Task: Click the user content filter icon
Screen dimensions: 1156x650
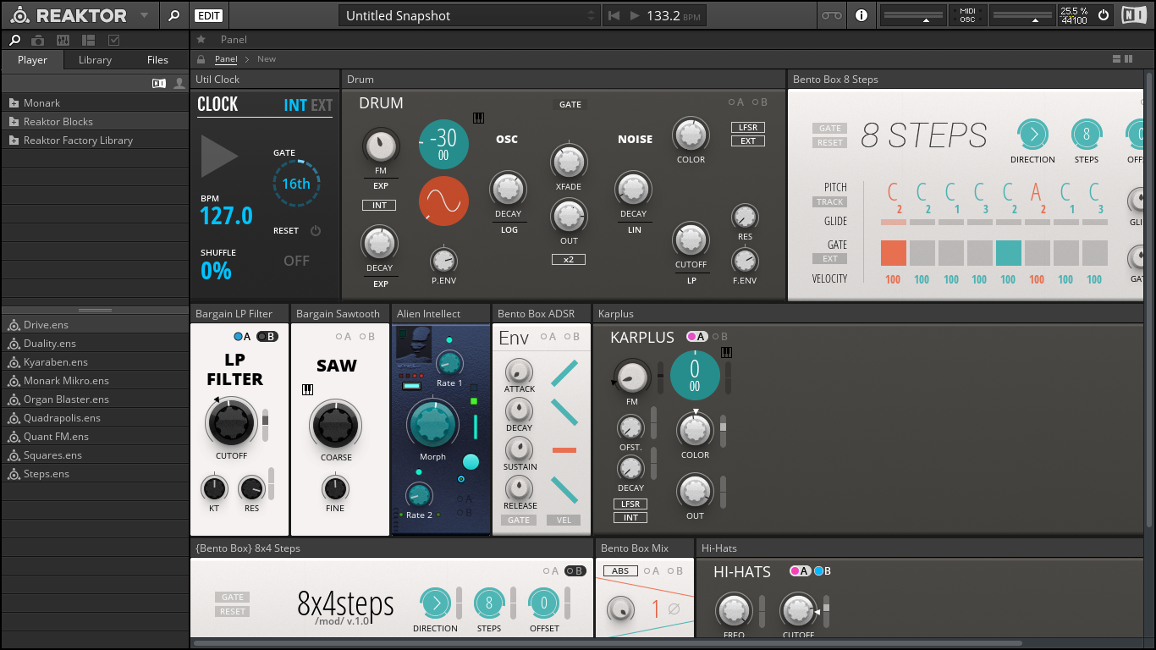Action: tap(179, 83)
